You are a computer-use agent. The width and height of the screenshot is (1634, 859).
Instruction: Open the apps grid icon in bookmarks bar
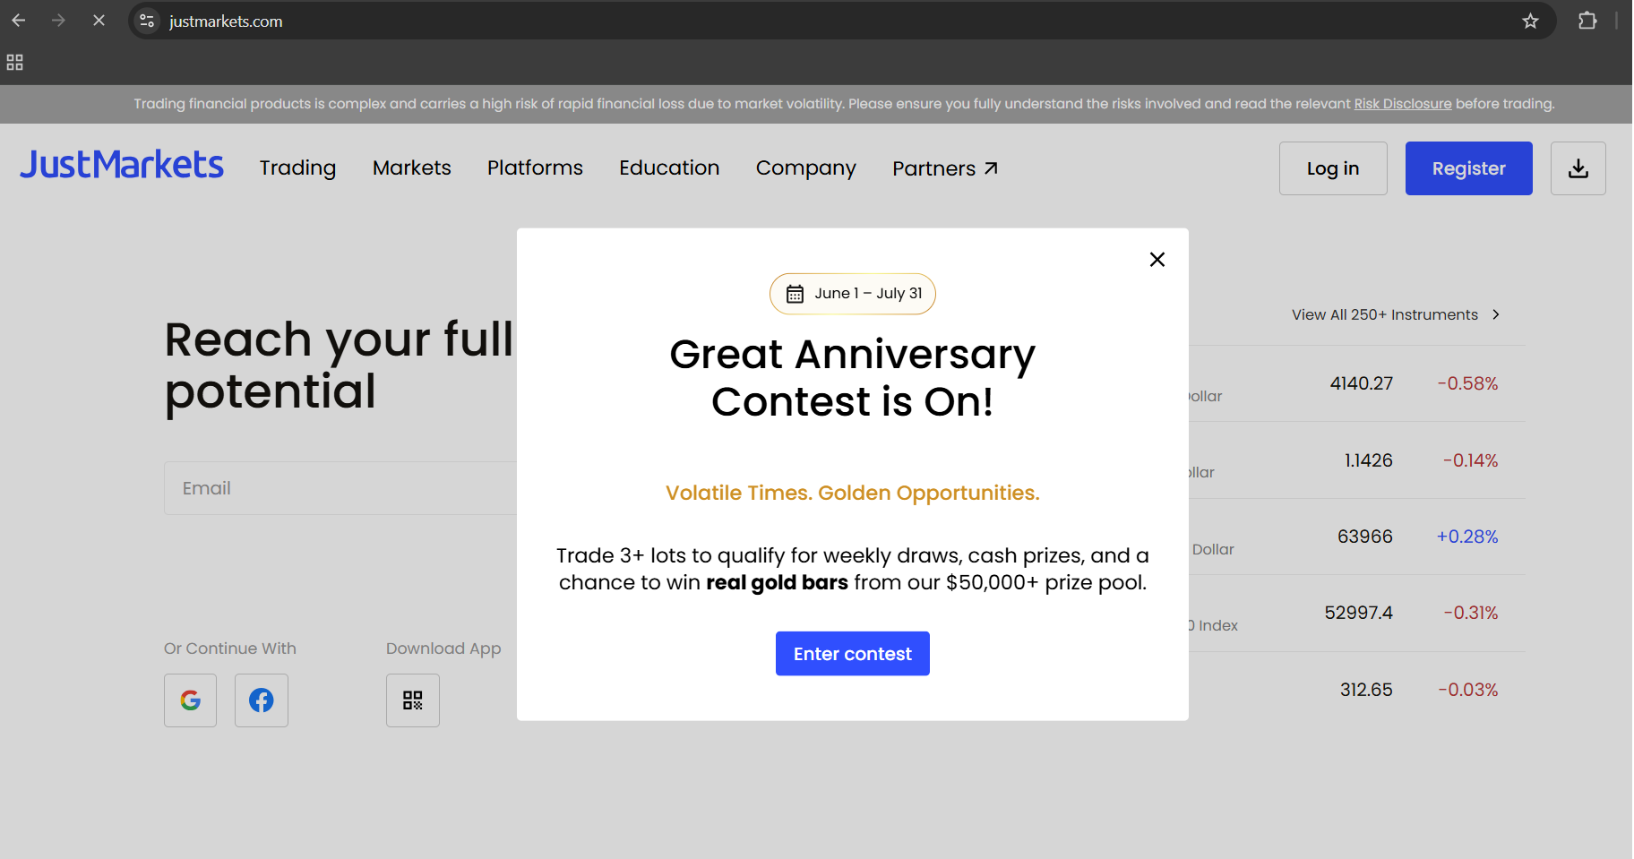click(x=14, y=63)
